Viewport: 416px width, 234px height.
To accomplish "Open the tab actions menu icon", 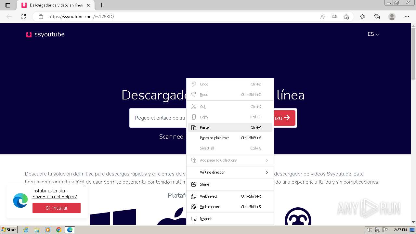I will [x=8, y=5].
